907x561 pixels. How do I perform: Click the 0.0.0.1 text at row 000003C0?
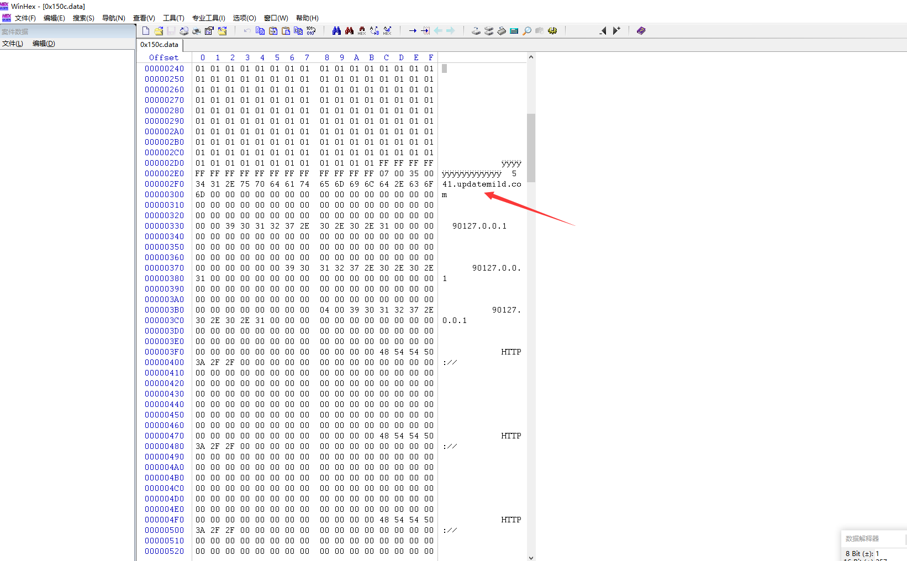(x=455, y=320)
